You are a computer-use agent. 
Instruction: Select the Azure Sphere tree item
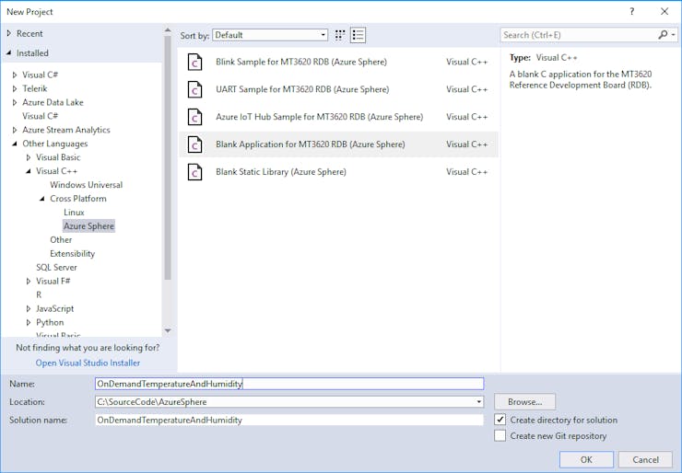[x=88, y=225]
